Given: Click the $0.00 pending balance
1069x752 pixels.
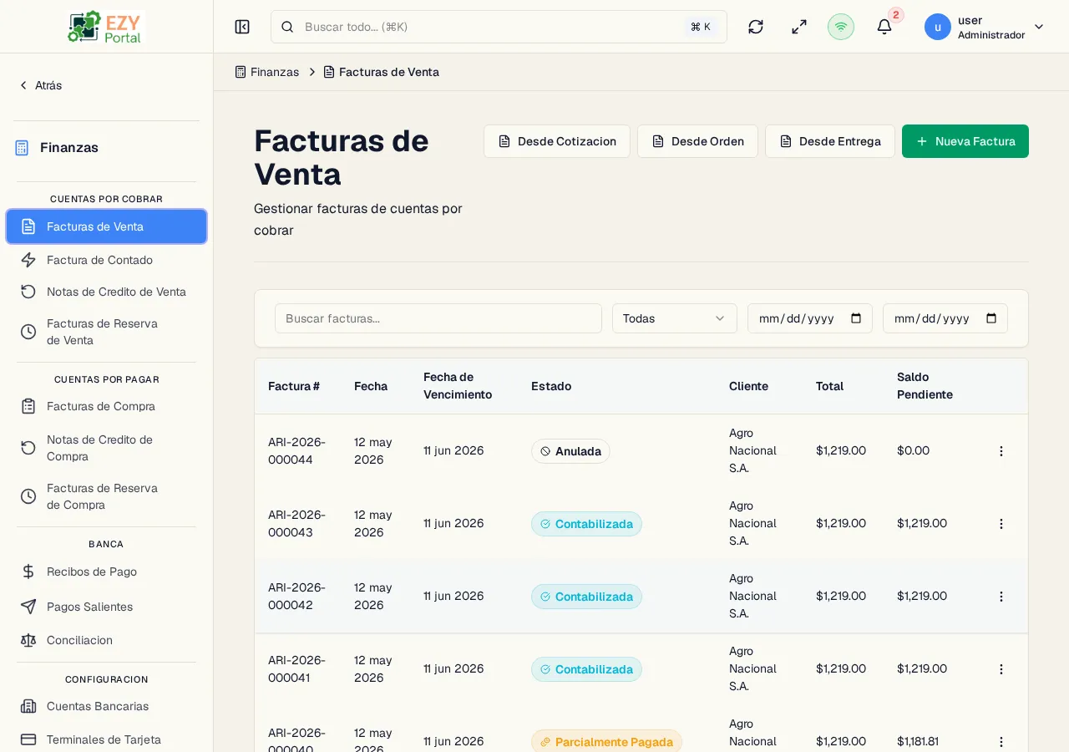Looking at the screenshot, I should (x=913, y=450).
